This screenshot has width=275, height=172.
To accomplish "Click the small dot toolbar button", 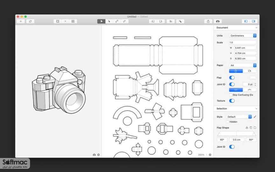I will click(x=65, y=21).
